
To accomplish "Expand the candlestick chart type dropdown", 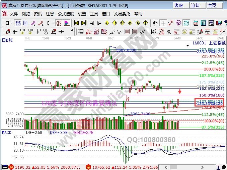I will tap(53, 23).
